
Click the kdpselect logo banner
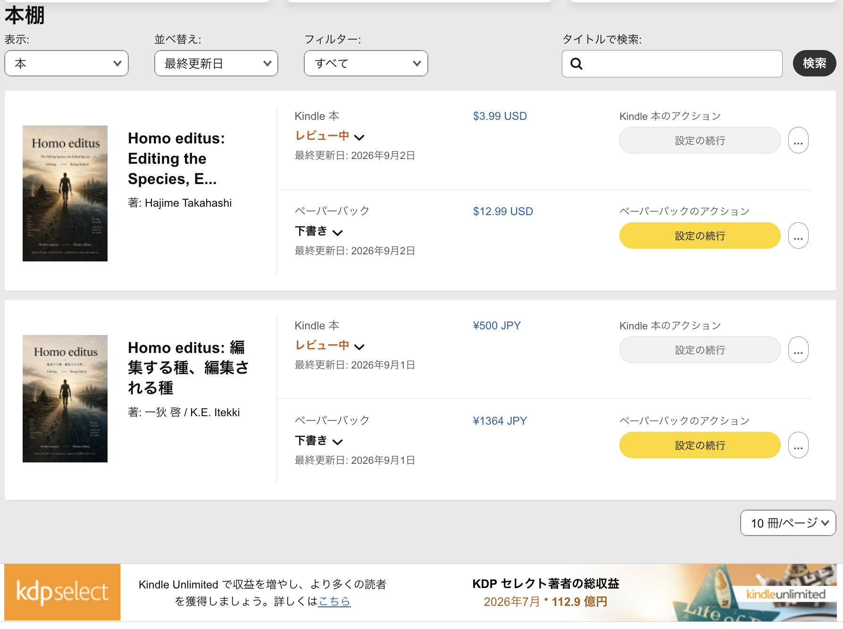[62, 592]
